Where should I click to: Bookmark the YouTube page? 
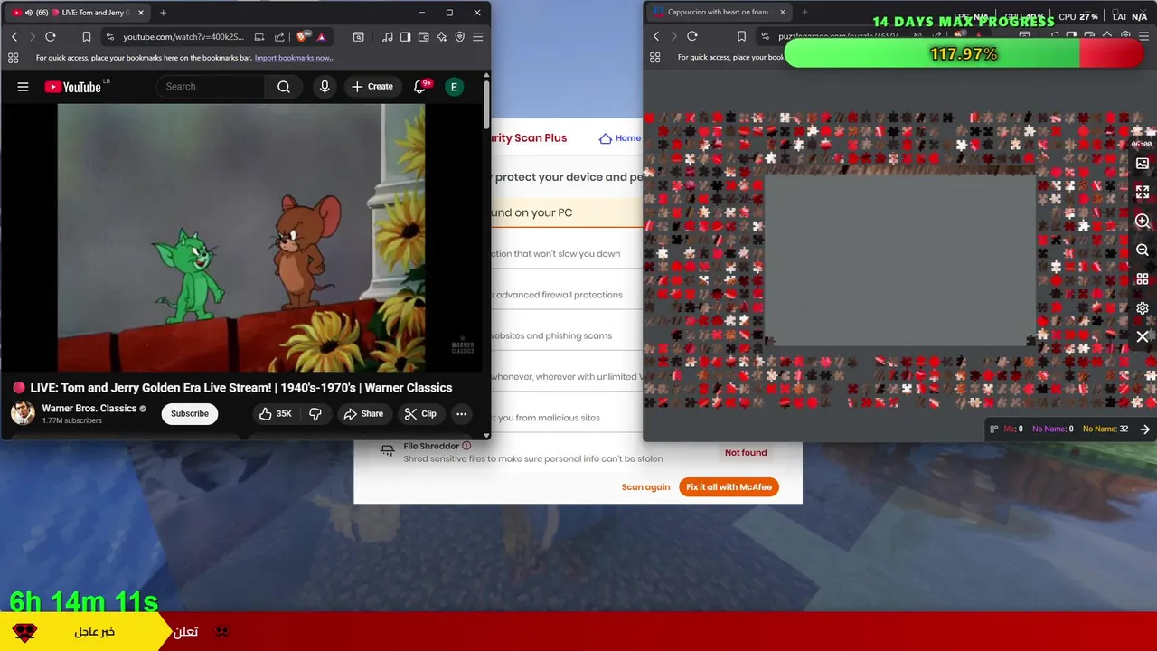coord(87,37)
